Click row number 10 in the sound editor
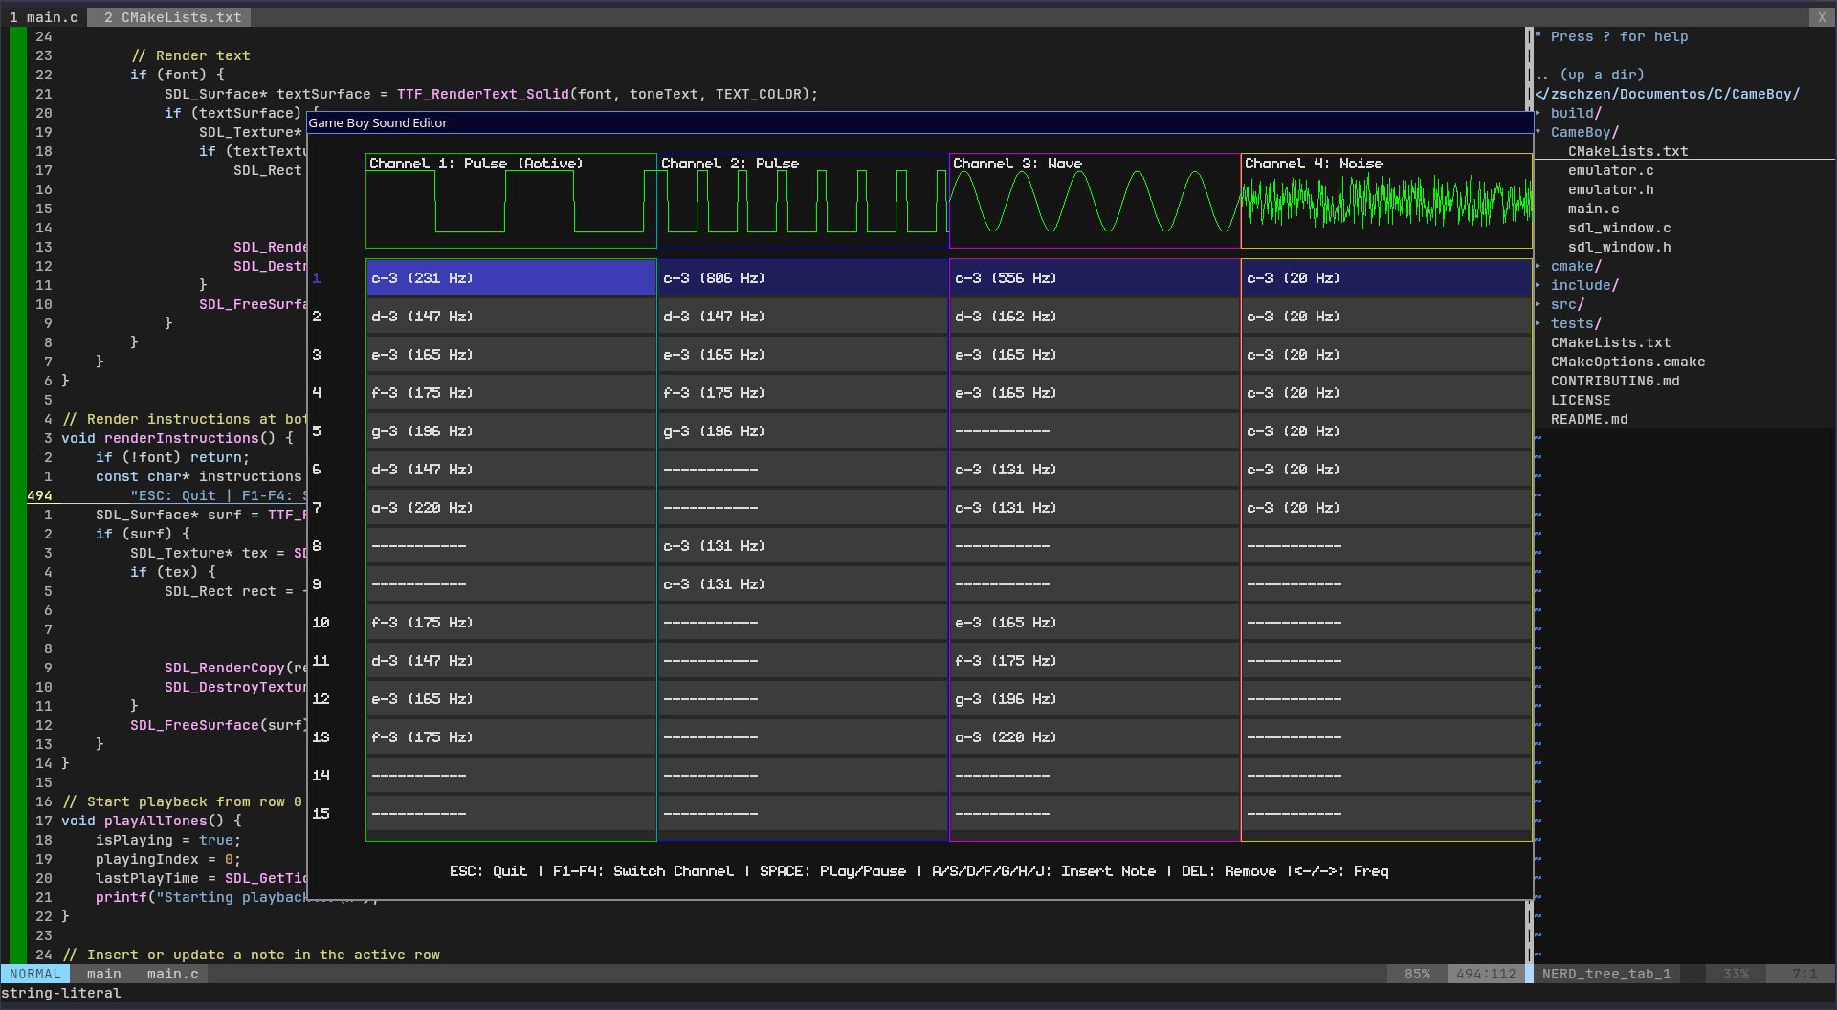Image resolution: width=1837 pixels, height=1010 pixels. point(321,622)
